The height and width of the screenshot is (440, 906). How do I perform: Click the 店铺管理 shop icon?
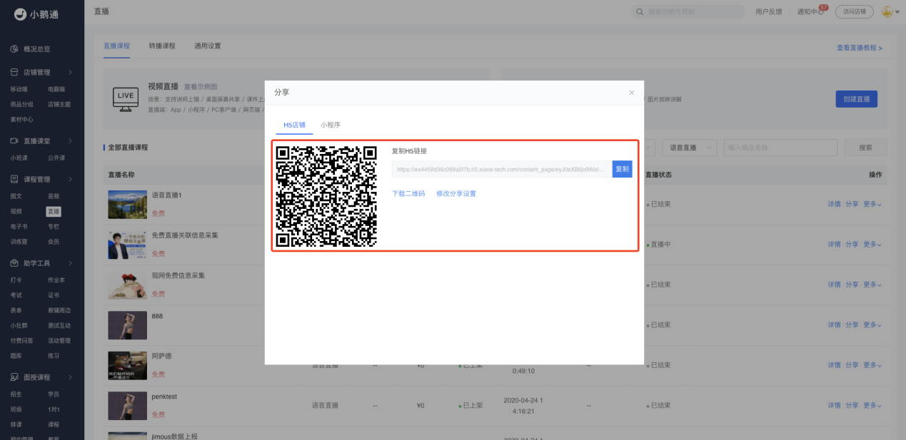[14, 72]
